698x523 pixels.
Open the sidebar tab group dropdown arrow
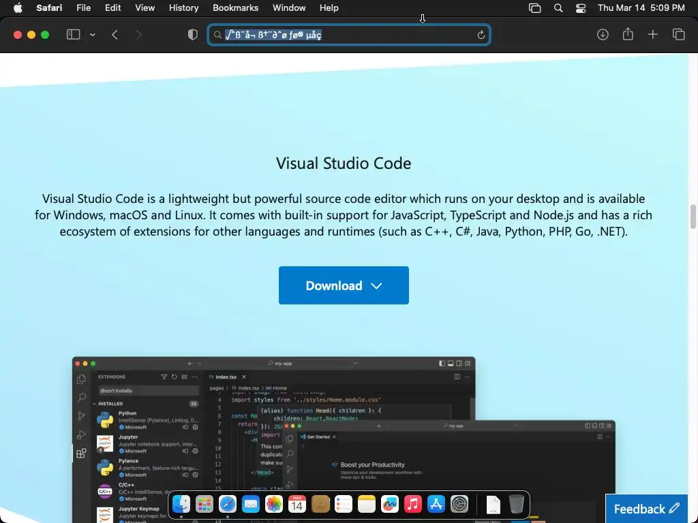tap(92, 35)
